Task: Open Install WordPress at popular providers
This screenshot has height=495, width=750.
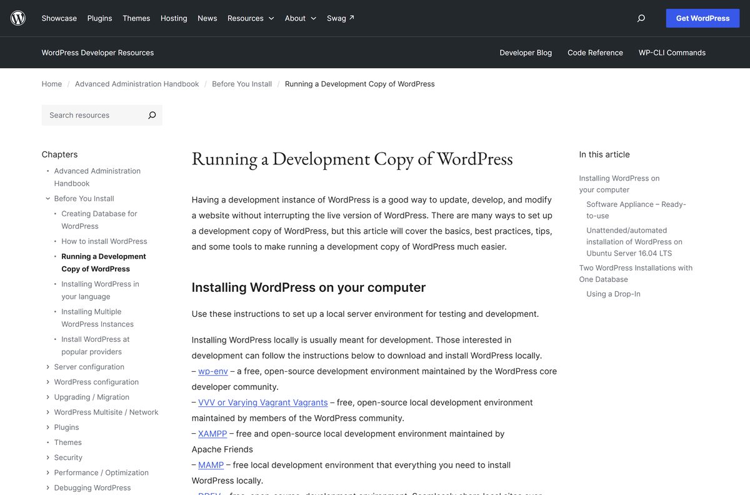Action: (x=96, y=345)
